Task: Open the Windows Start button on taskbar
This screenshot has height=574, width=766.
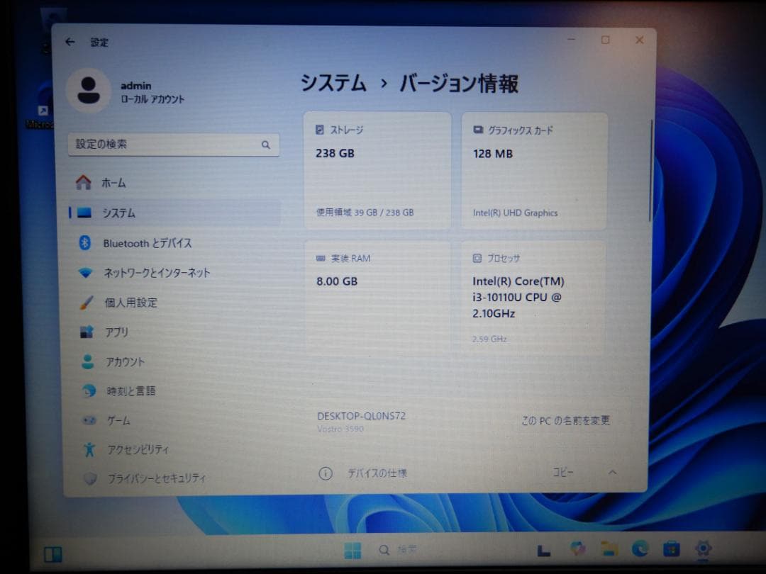Action: pyautogui.click(x=353, y=551)
